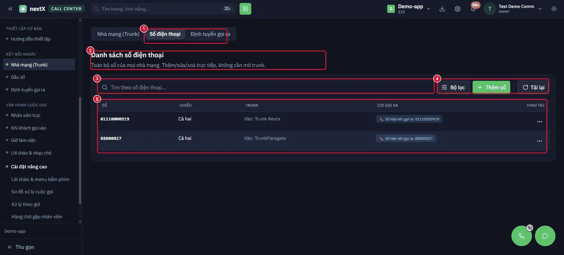564x255 pixels.
Task: Go to Xử lý theo giờ sub-item
Action: [x=26, y=204]
